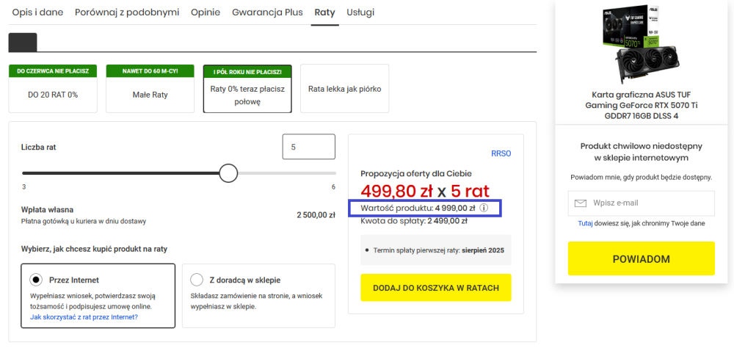Open the RRSO link
734x348 pixels.
click(501, 153)
